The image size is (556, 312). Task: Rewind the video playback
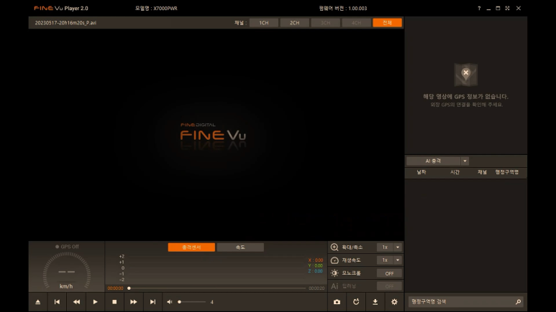tap(76, 302)
